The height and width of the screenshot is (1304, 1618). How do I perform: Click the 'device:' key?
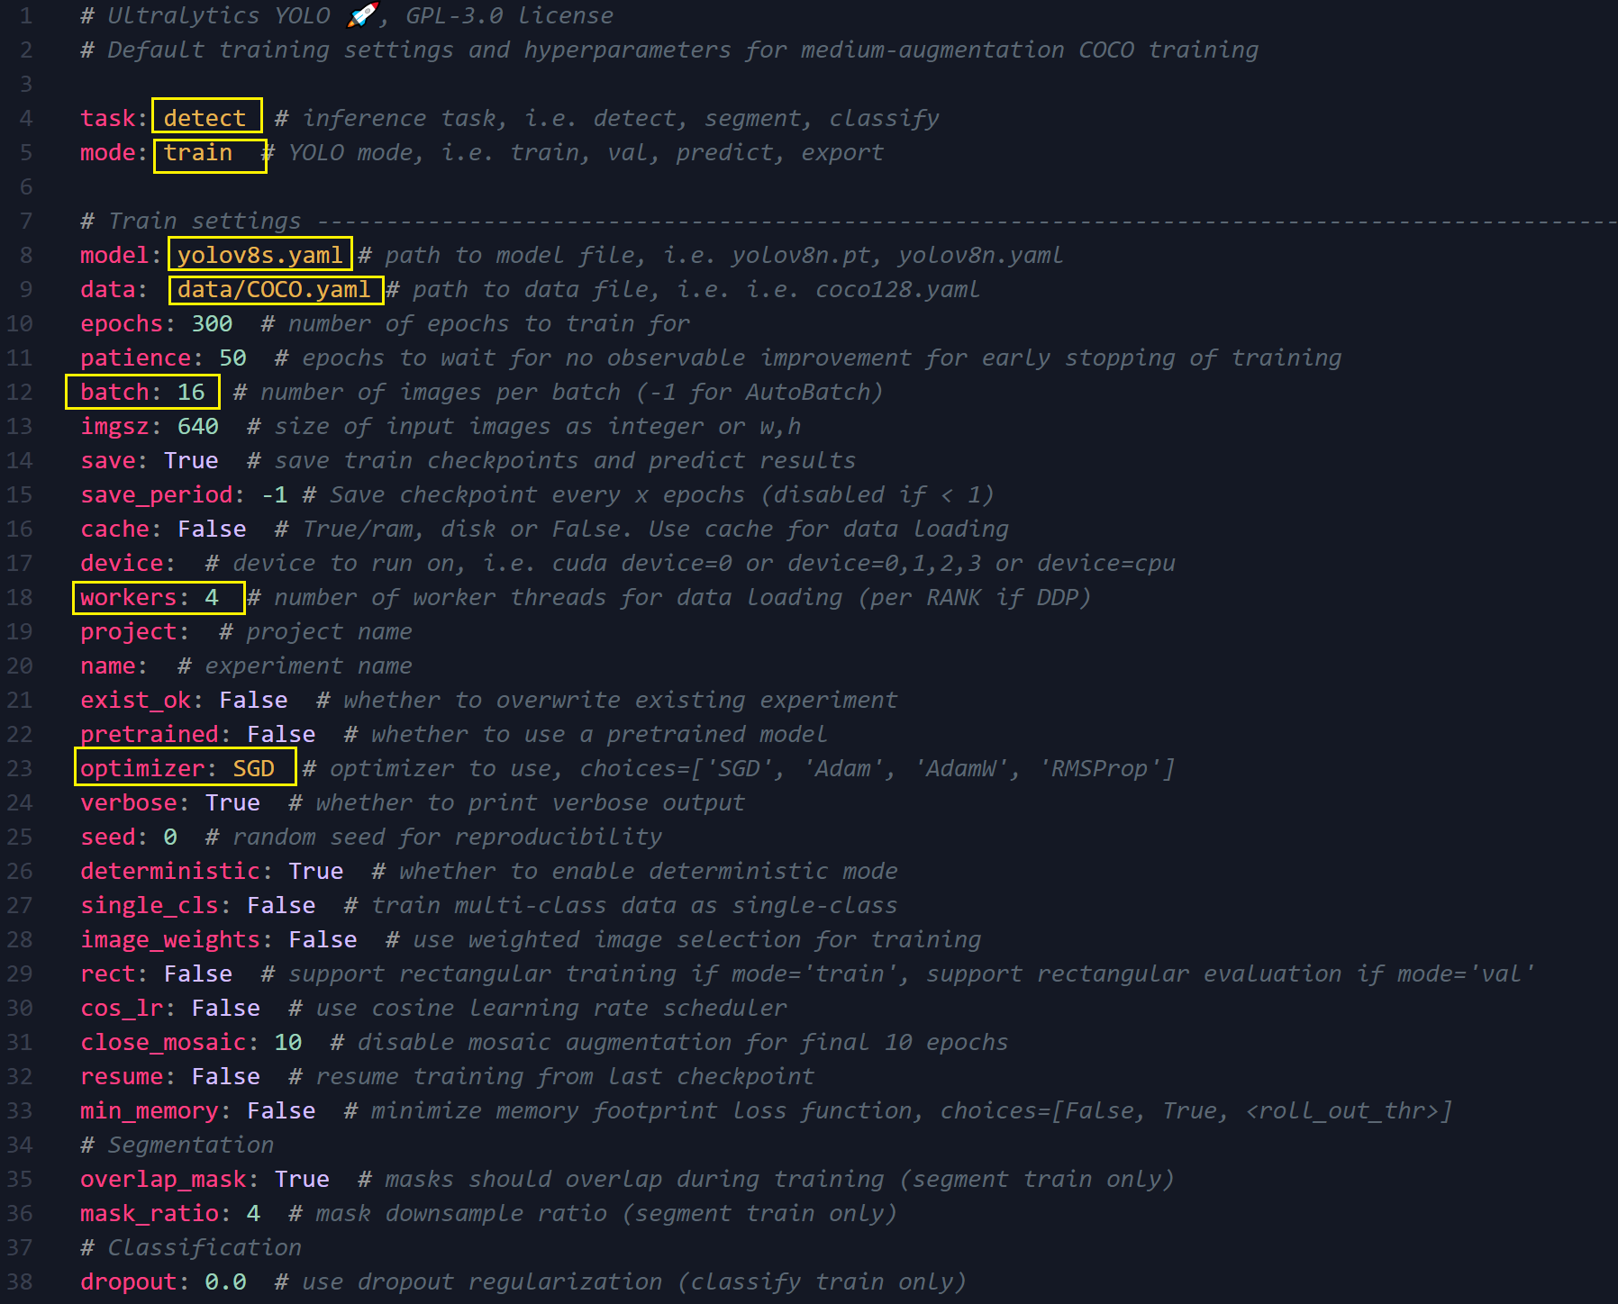(x=128, y=563)
